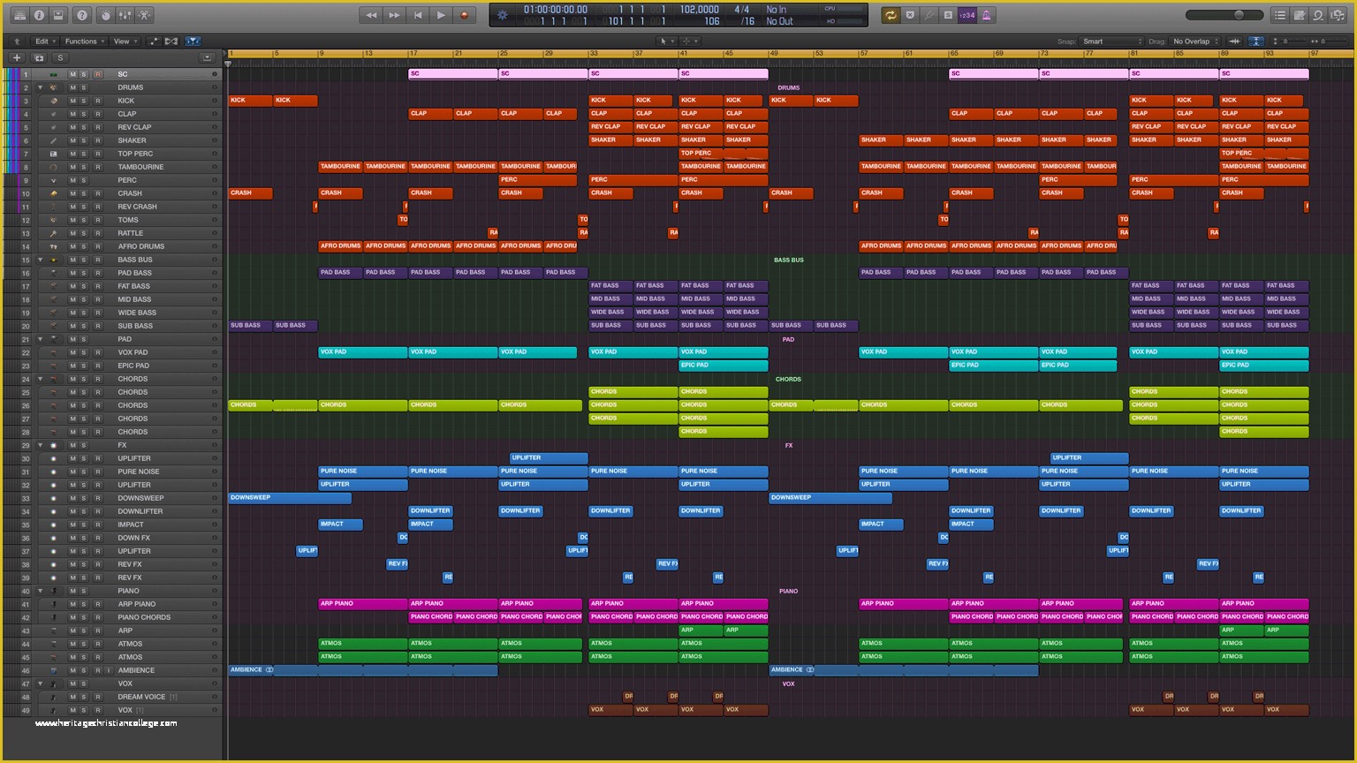Open the Command-click tool menu
Screen dimensions: 1357x763
click(689, 42)
